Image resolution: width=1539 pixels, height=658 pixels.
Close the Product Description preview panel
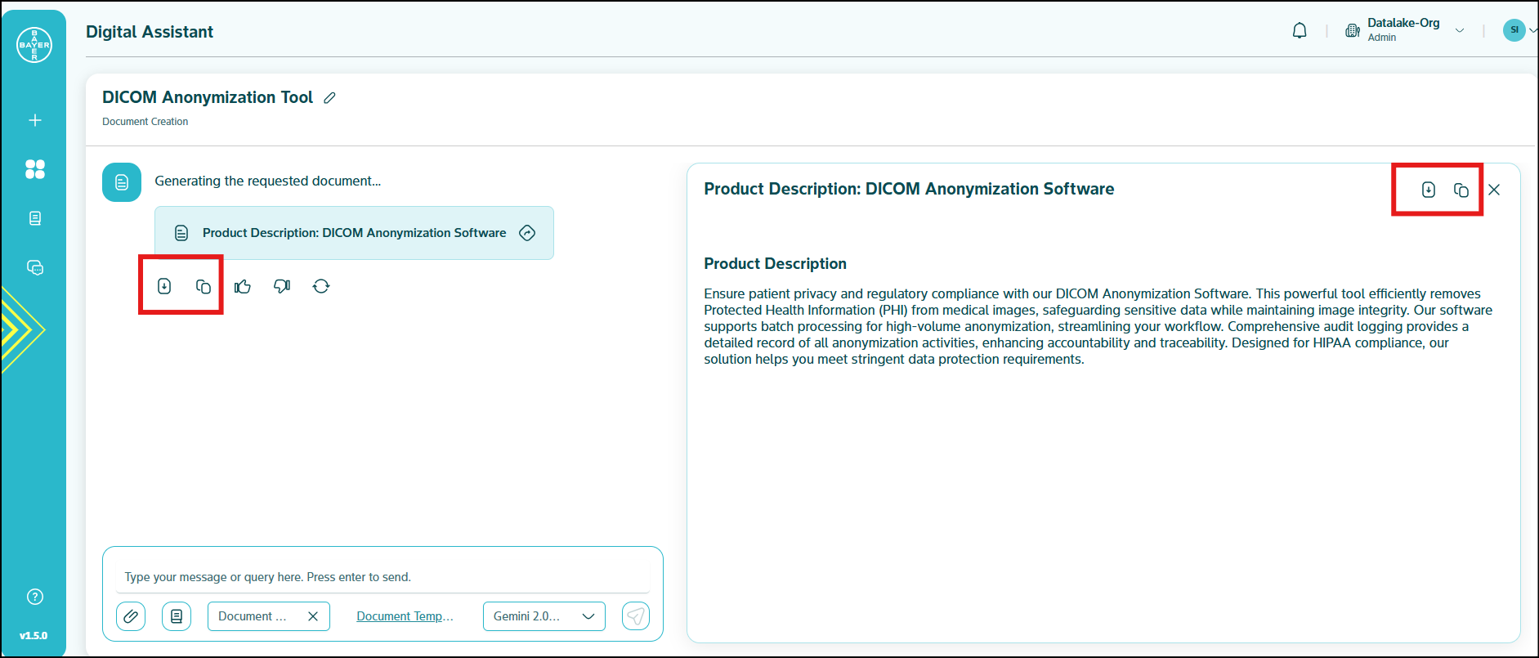(x=1494, y=190)
